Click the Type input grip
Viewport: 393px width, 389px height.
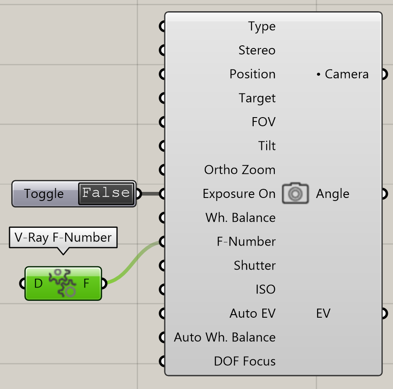click(162, 26)
